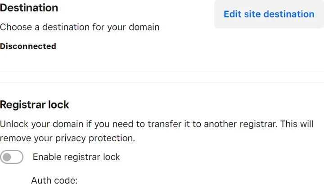Click the Edit site destination button

click(269, 14)
